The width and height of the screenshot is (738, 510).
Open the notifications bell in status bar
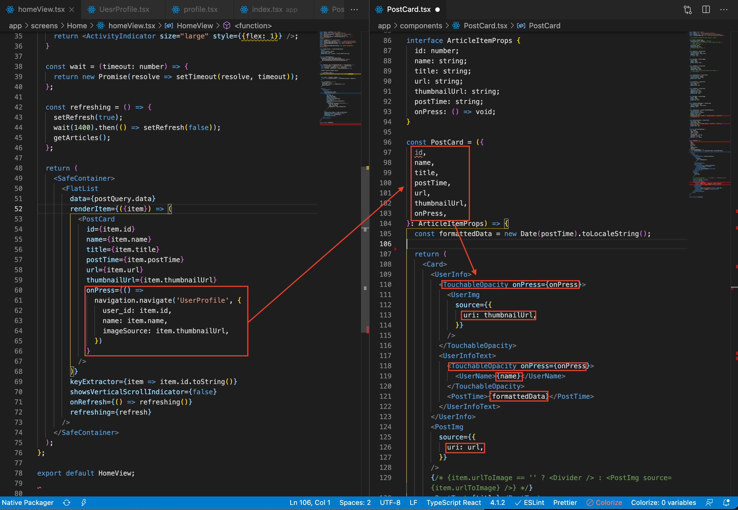pos(726,502)
